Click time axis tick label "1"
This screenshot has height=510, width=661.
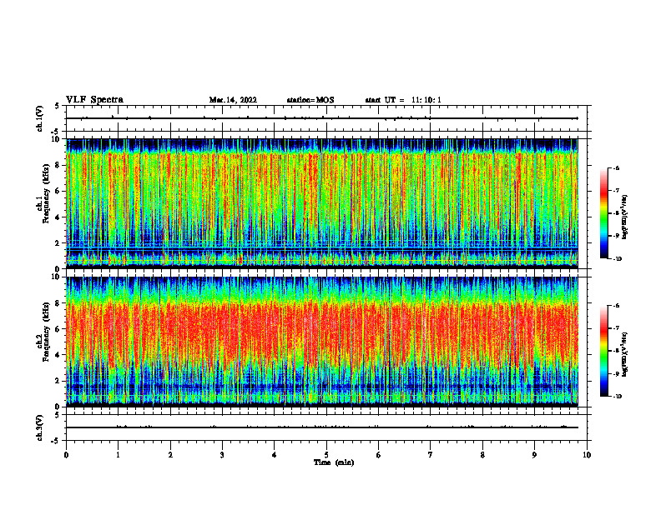click(x=119, y=455)
